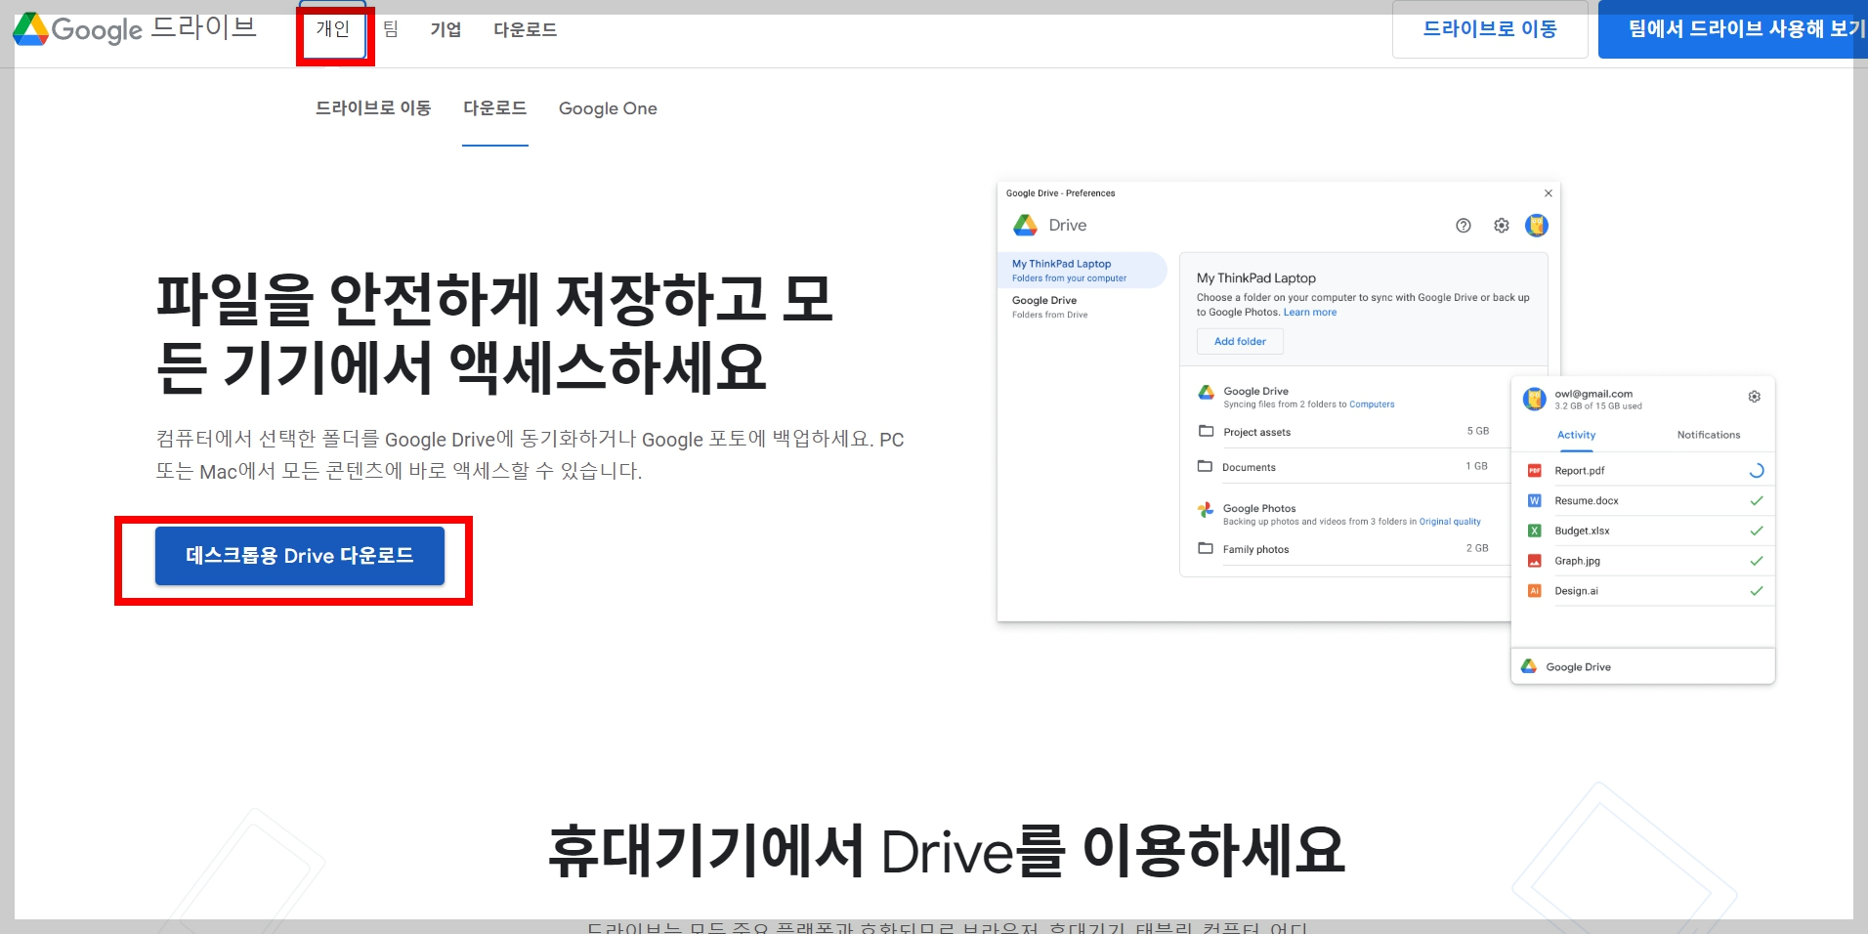Click the Google Photos pinwheel icon
The image size is (1868, 934).
(x=1207, y=509)
